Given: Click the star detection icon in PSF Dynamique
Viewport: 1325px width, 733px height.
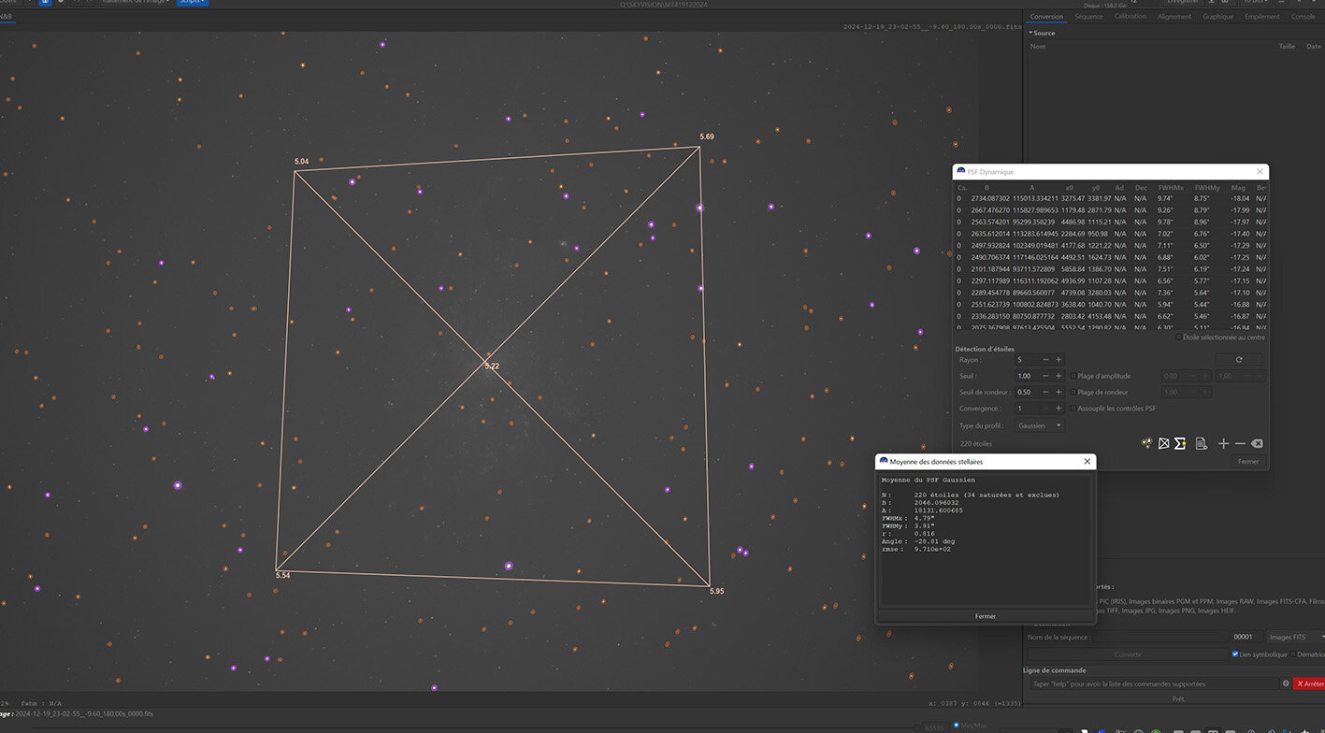Looking at the screenshot, I should pyautogui.click(x=1146, y=443).
